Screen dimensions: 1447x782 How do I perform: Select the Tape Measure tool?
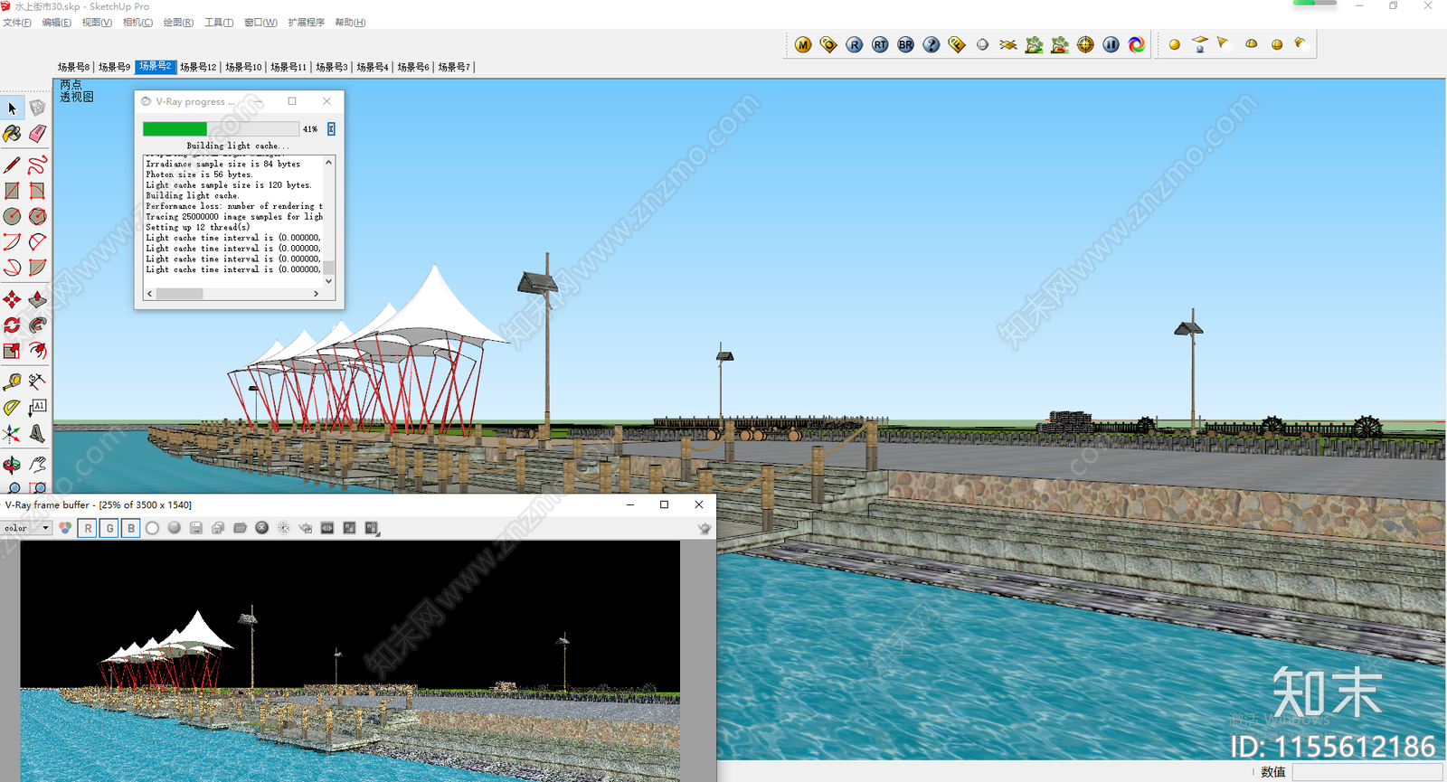tap(12, 382)
